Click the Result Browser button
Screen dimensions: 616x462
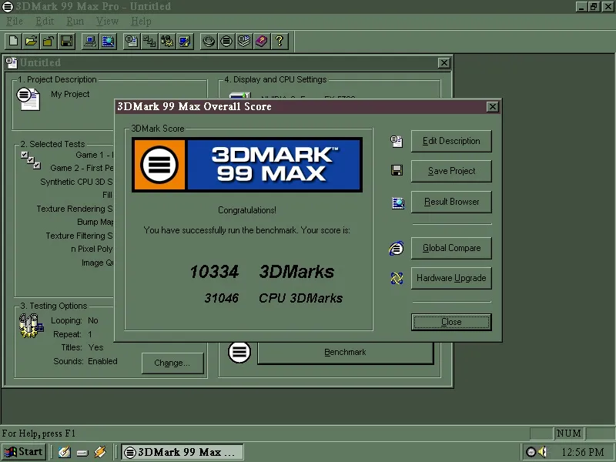tap(451, 202)
